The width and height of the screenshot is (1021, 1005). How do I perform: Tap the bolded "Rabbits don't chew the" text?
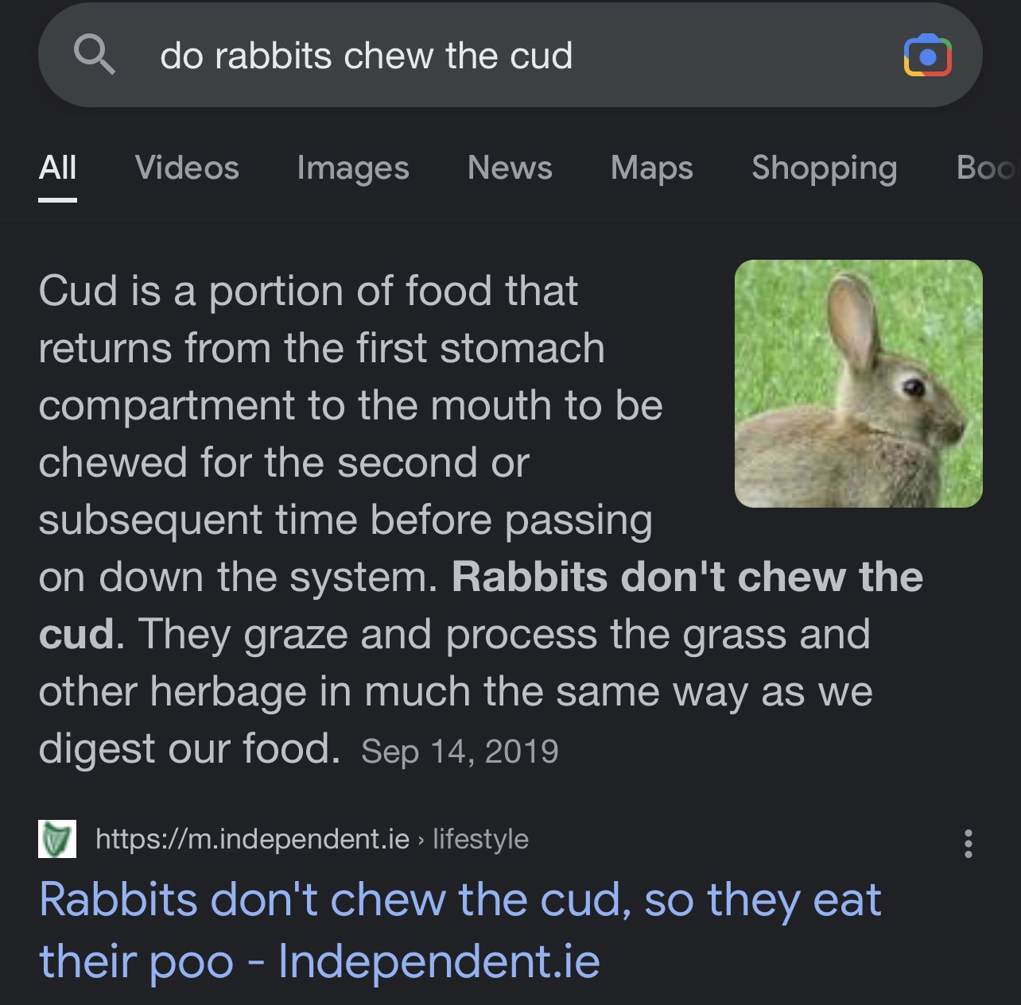687,577
